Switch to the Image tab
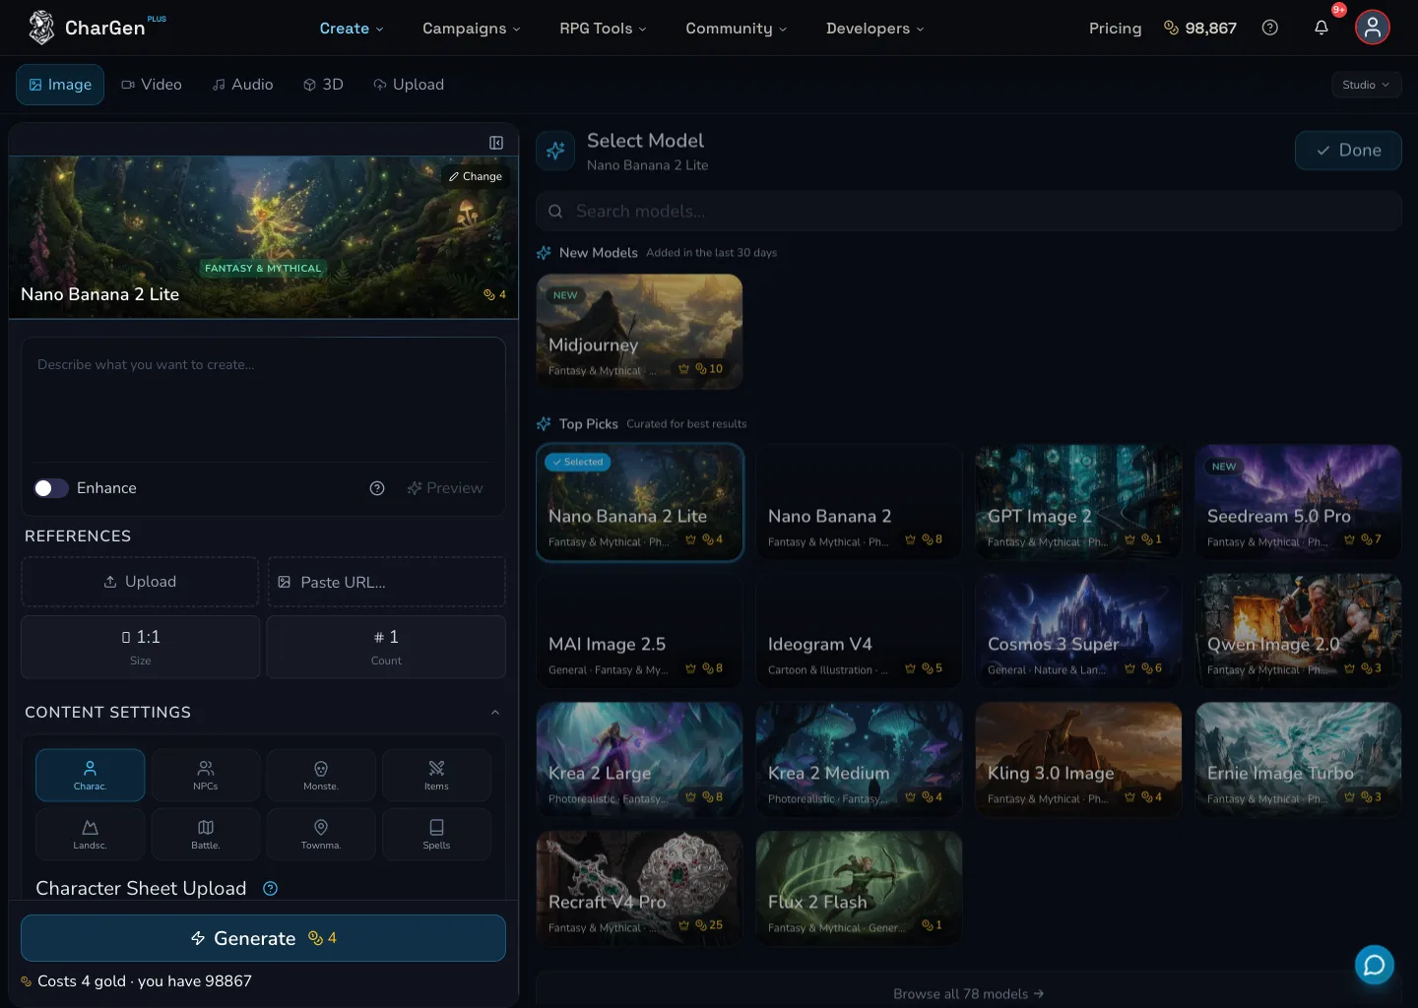 60,85
